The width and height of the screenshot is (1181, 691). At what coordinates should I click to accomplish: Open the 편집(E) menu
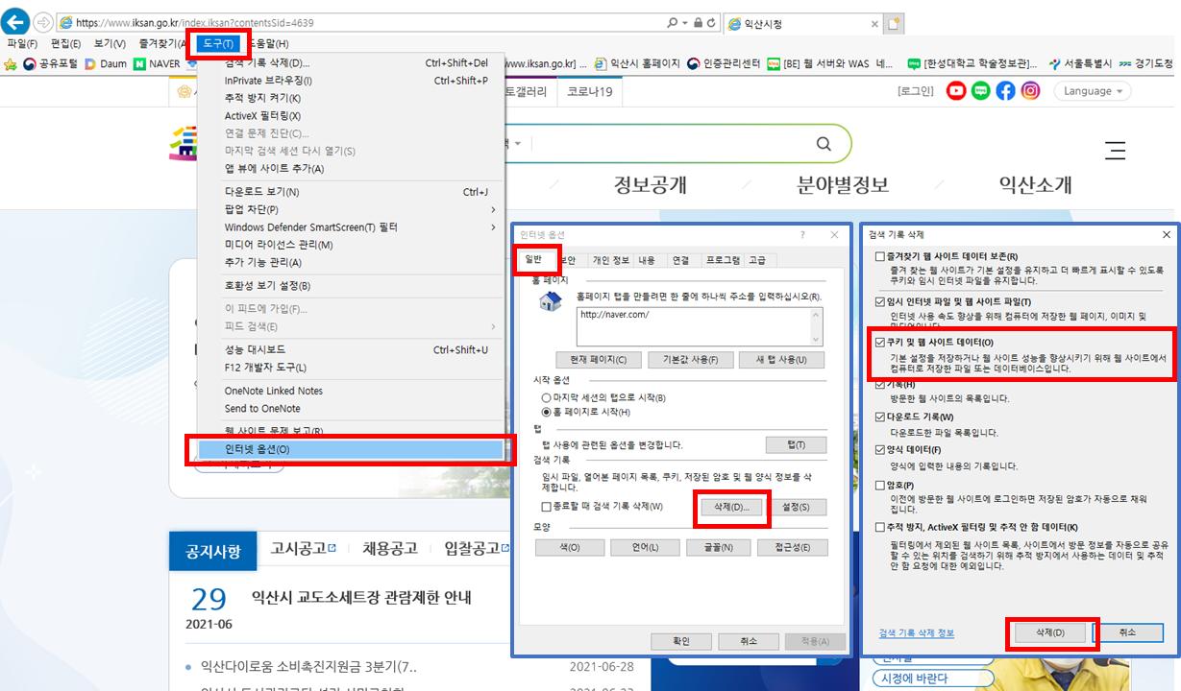[66, 43]
